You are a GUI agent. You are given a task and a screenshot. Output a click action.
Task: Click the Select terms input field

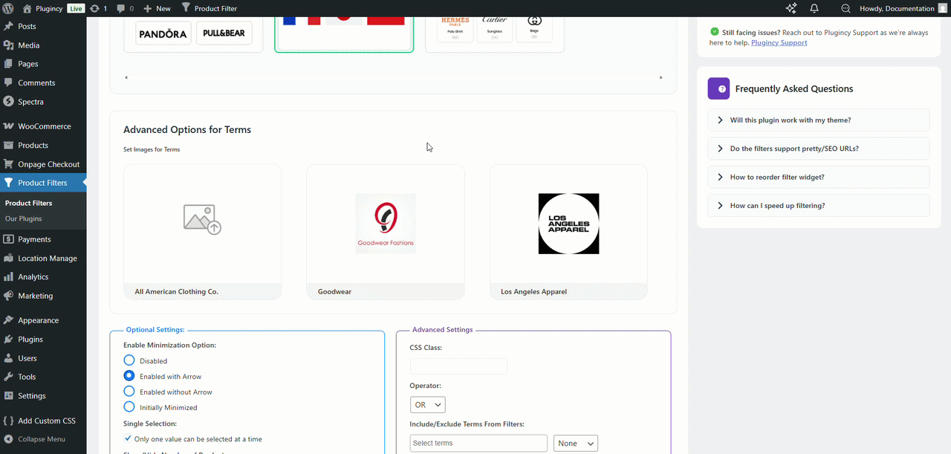478,444
